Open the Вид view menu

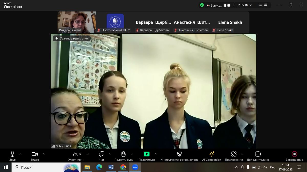click(x=262, y=5)
